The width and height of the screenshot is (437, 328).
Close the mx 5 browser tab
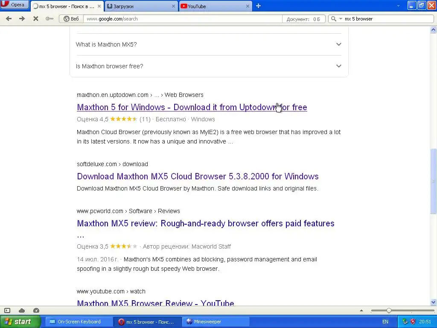coord(99,6)
